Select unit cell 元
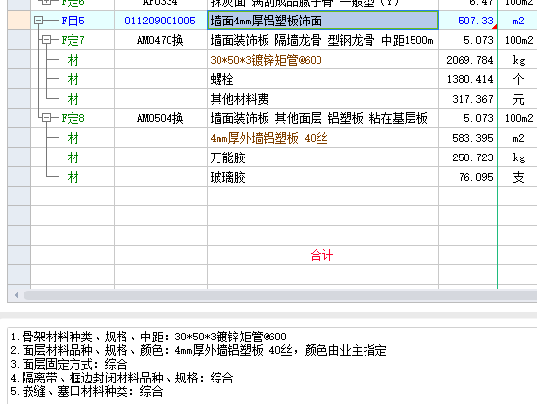The width and height of the screenshot is (537, 404). 518,99
